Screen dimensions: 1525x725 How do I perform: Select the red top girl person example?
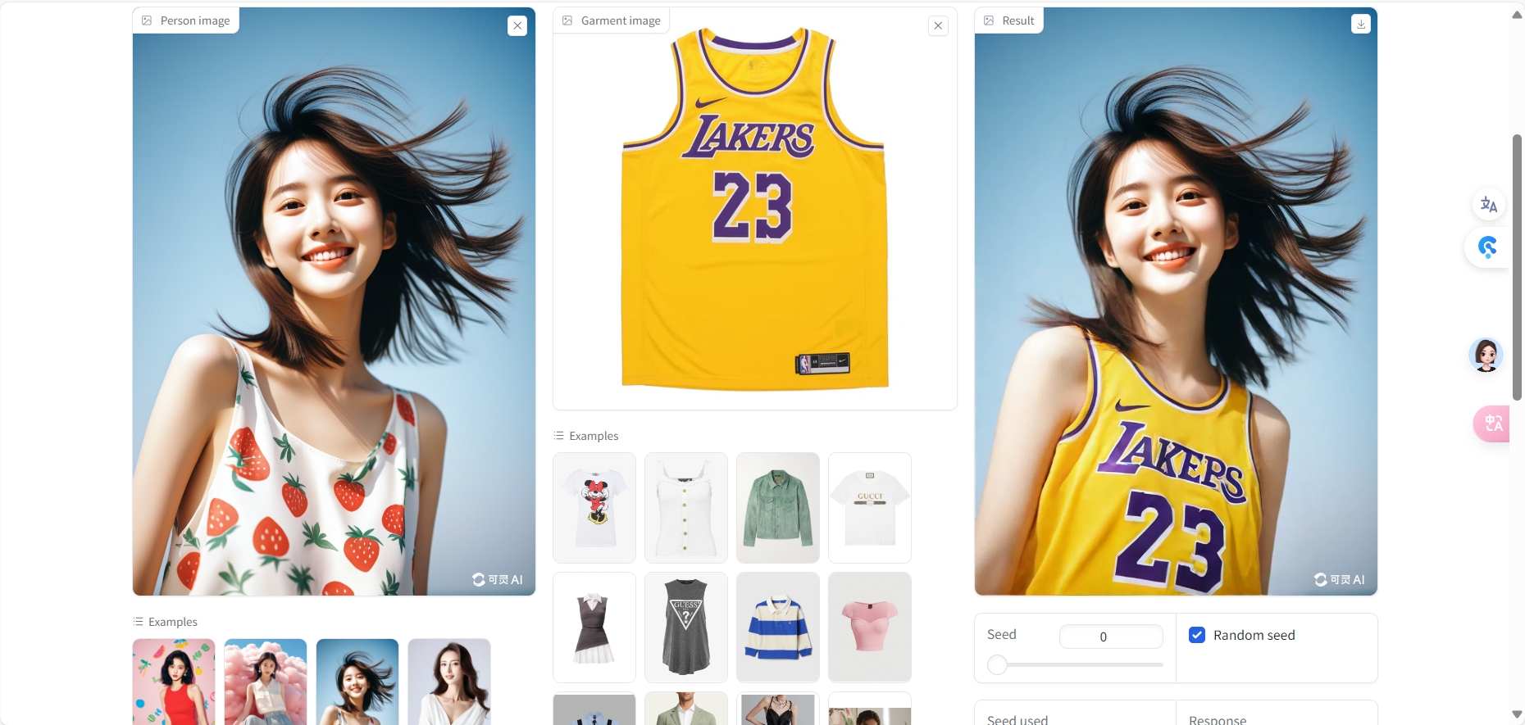point(174,682)
